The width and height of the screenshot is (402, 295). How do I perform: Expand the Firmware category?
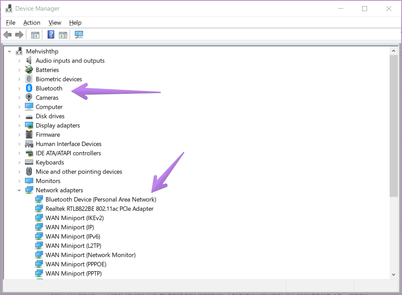19,135
